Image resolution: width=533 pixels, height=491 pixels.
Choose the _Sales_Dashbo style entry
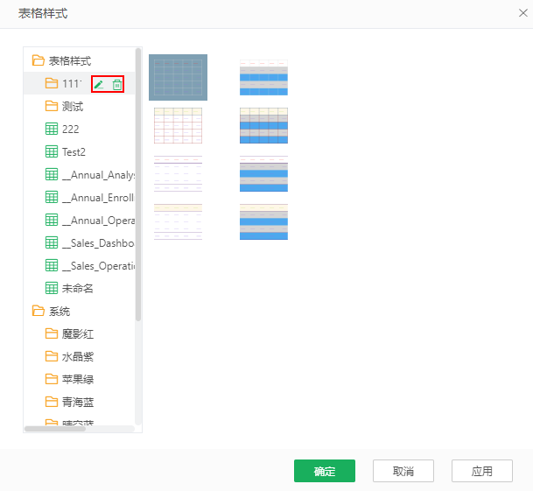pyautogui.click(x=98, y=243)
